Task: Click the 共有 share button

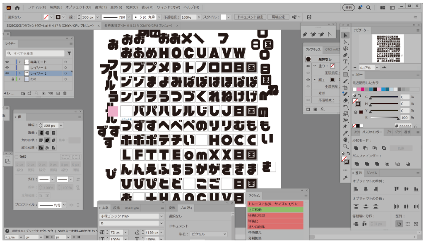Action: pos(348,7)
